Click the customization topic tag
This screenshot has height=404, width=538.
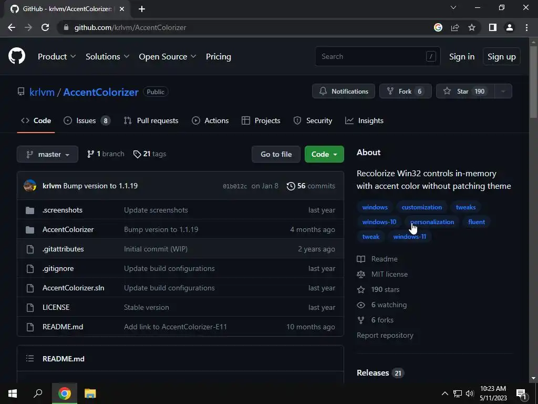click(x=422, y=207)
